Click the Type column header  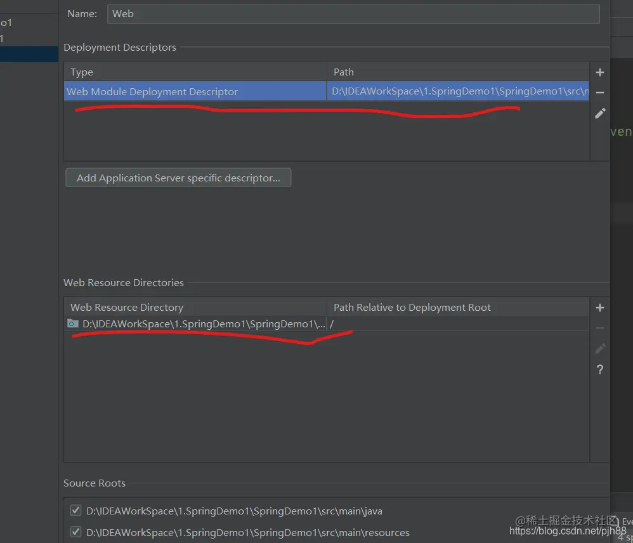(195, 72)
